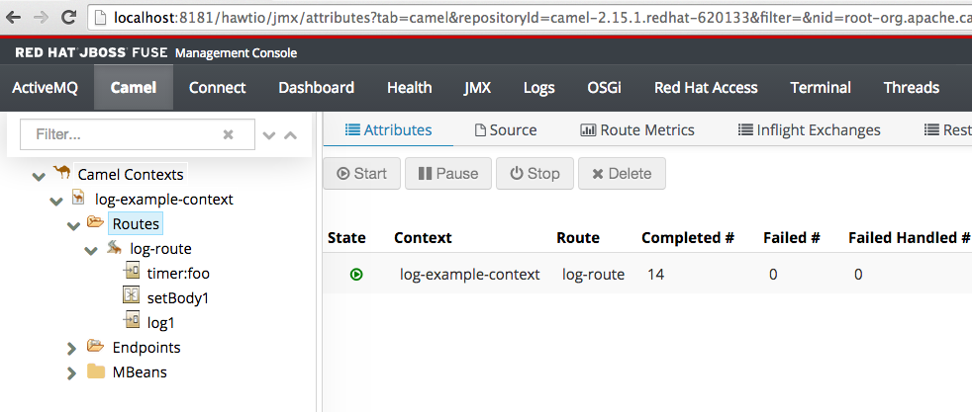Image resolution: width=972 pixels, height=412 pixels.
Task: Click the browser forward arrow
Action: tap(42, 18)
